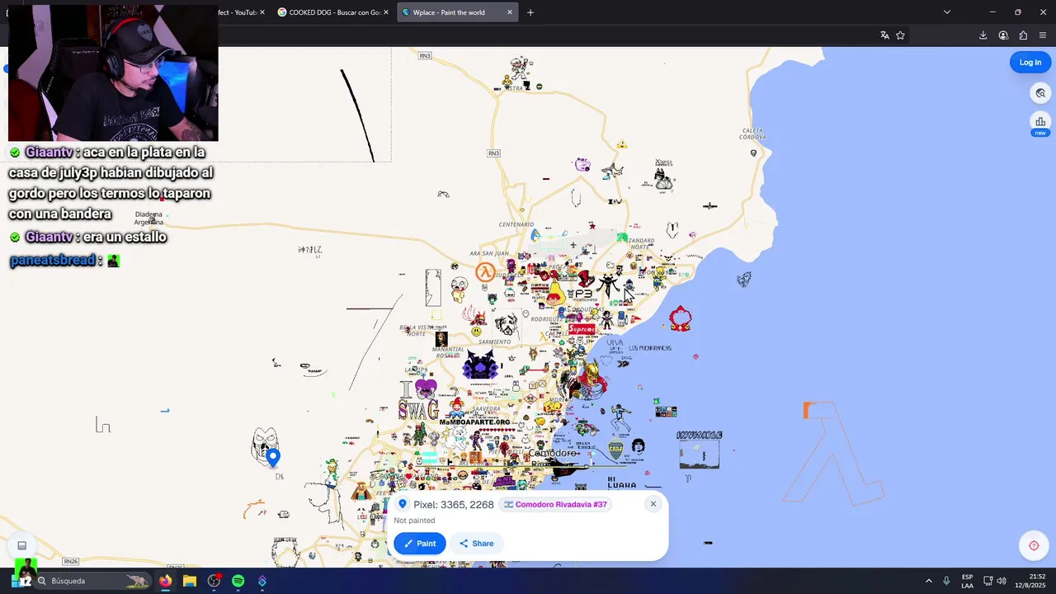Open the leaderboard button labeled new
Screen dimensions: 1056x594
[1040, 122]
